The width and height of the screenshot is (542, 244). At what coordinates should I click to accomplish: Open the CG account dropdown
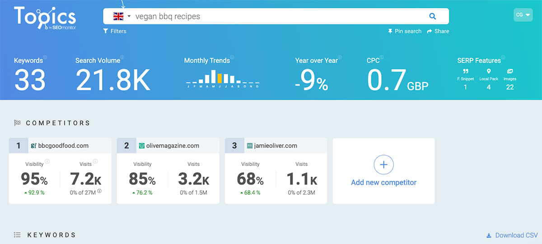[523, 15]
